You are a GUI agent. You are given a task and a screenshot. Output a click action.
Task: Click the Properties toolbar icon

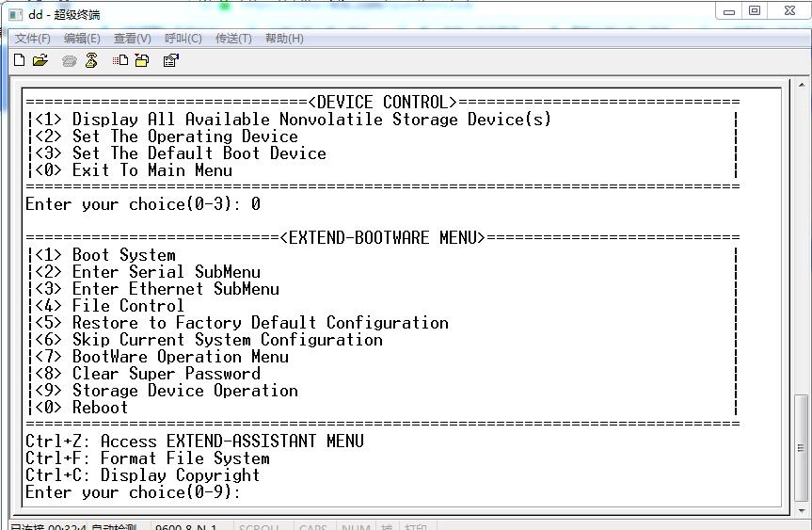click(171, 60)
